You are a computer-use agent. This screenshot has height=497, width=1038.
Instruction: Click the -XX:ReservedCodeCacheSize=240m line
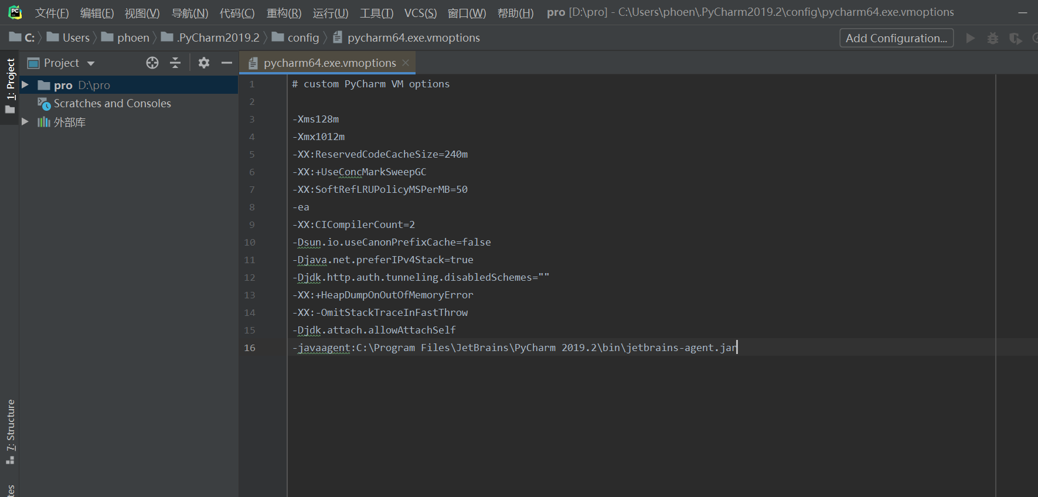coord(380,154)
